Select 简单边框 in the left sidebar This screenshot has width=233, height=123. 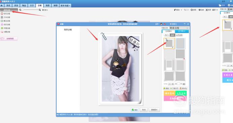[9, 10]
